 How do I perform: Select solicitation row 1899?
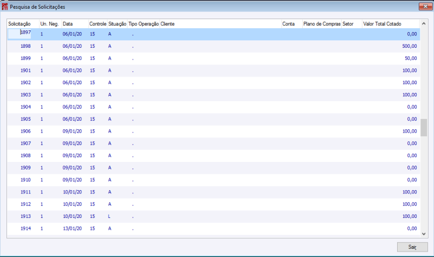pos(214,59)
